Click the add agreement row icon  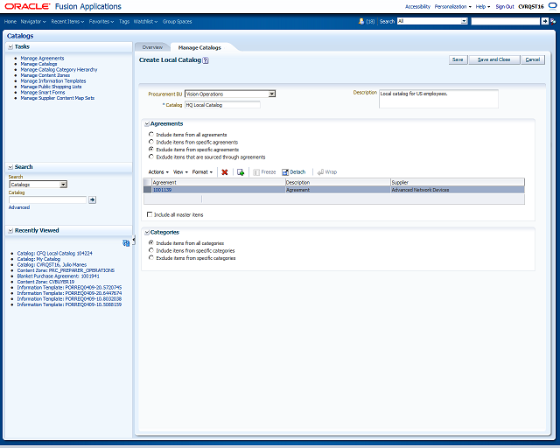[x=241, y=172]
